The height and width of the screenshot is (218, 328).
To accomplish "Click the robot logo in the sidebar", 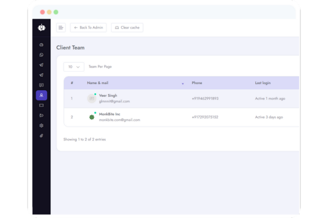I will tap(42, 27).
